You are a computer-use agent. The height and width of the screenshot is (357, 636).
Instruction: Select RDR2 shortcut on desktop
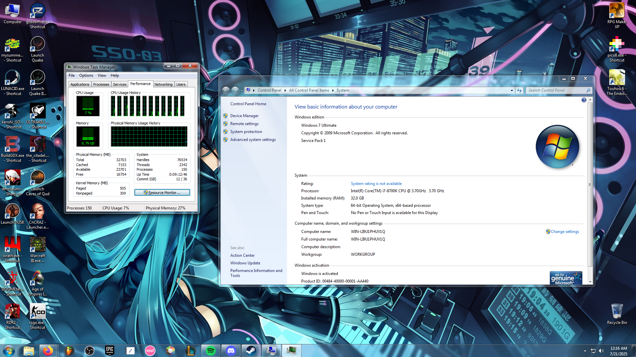point(12,316)
